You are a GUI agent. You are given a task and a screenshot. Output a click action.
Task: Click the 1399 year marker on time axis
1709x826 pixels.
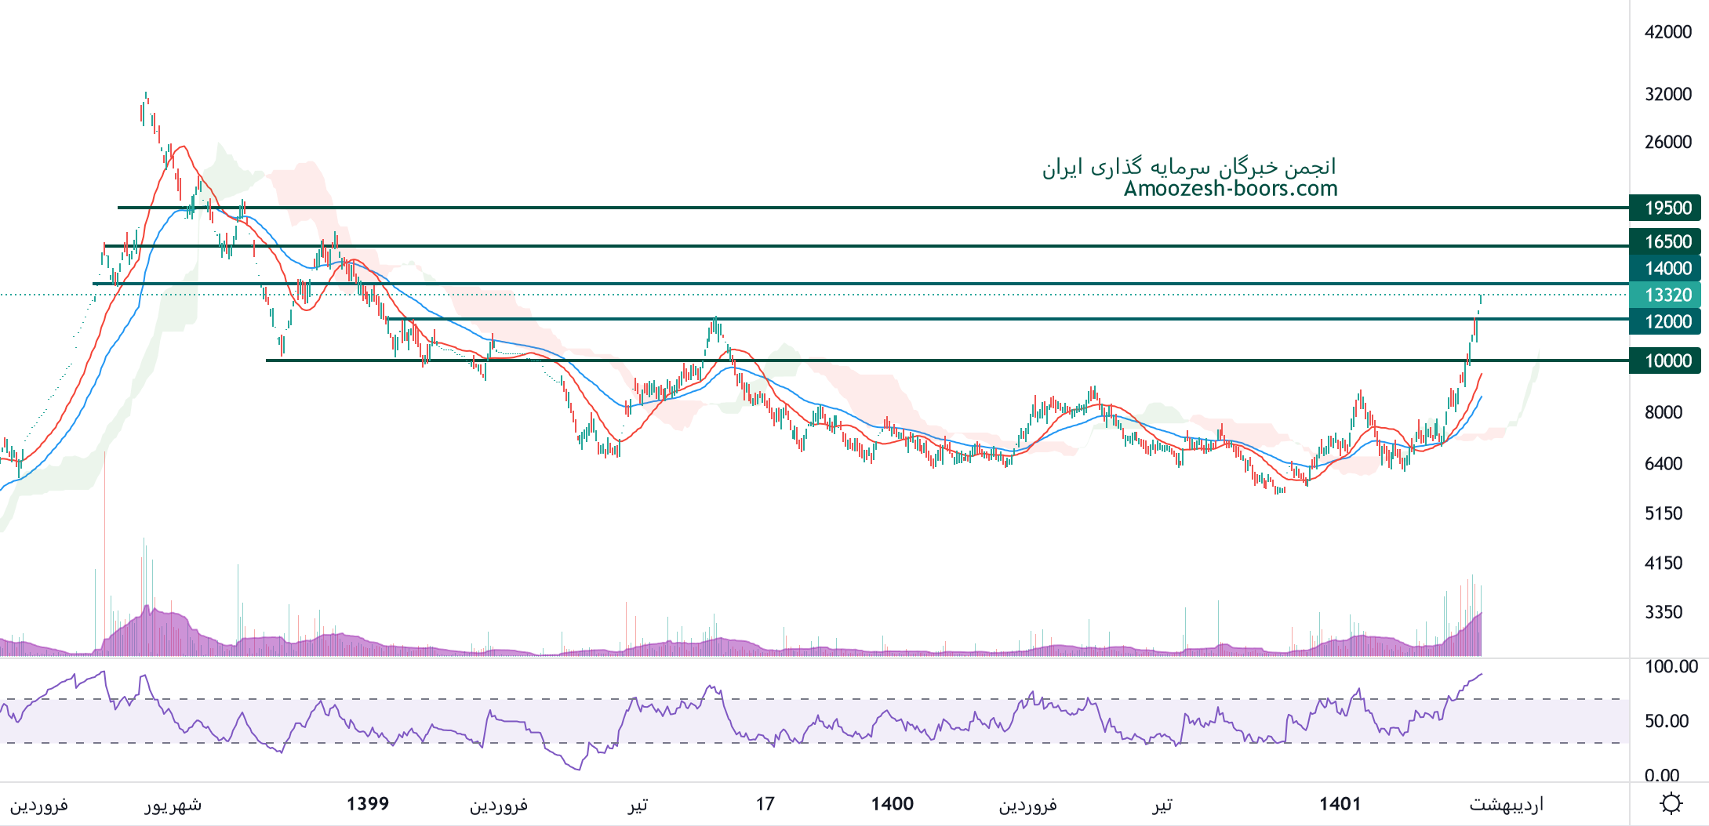(x=367, y=804)
